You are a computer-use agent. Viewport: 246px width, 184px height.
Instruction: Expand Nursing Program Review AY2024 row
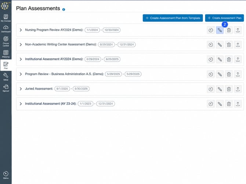click(21, 30)
